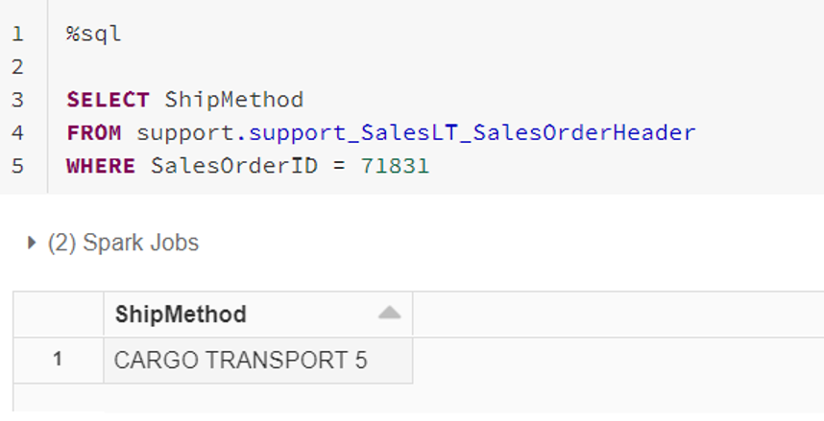824x421 pixels.
Task: Click ShipMethod in the SELECT statement
Action: pyautogui.click(x=233, y=100)
